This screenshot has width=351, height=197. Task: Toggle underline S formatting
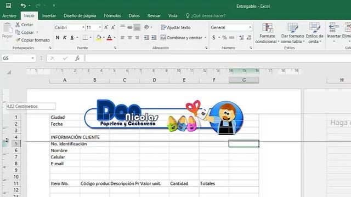coord(72,38)
